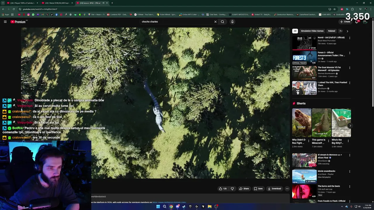
Task: Dislike the video with thumbs down
Action: pyautogui.click(x=232, y=189)
